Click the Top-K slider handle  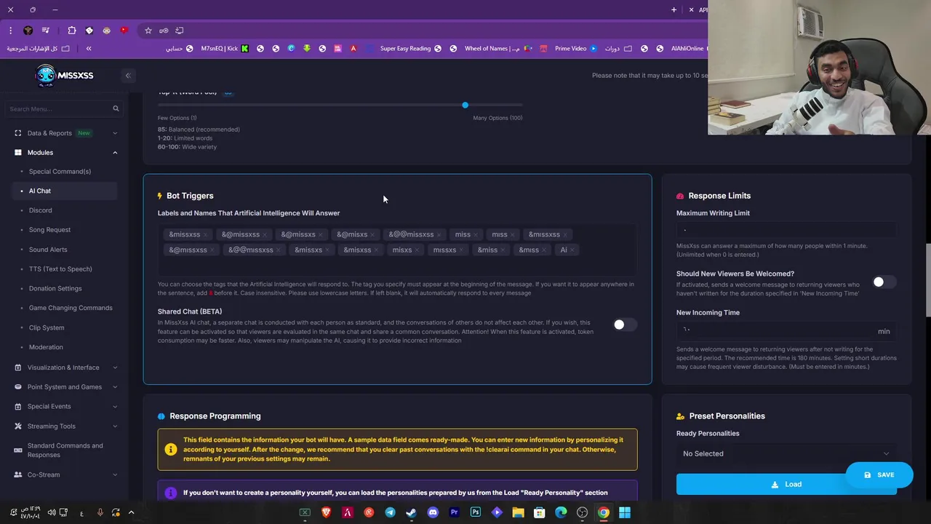(x=465, y=105)
